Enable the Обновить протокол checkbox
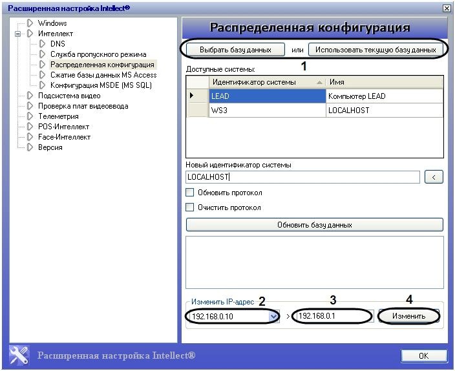455x371 pixels. point(190,193)
